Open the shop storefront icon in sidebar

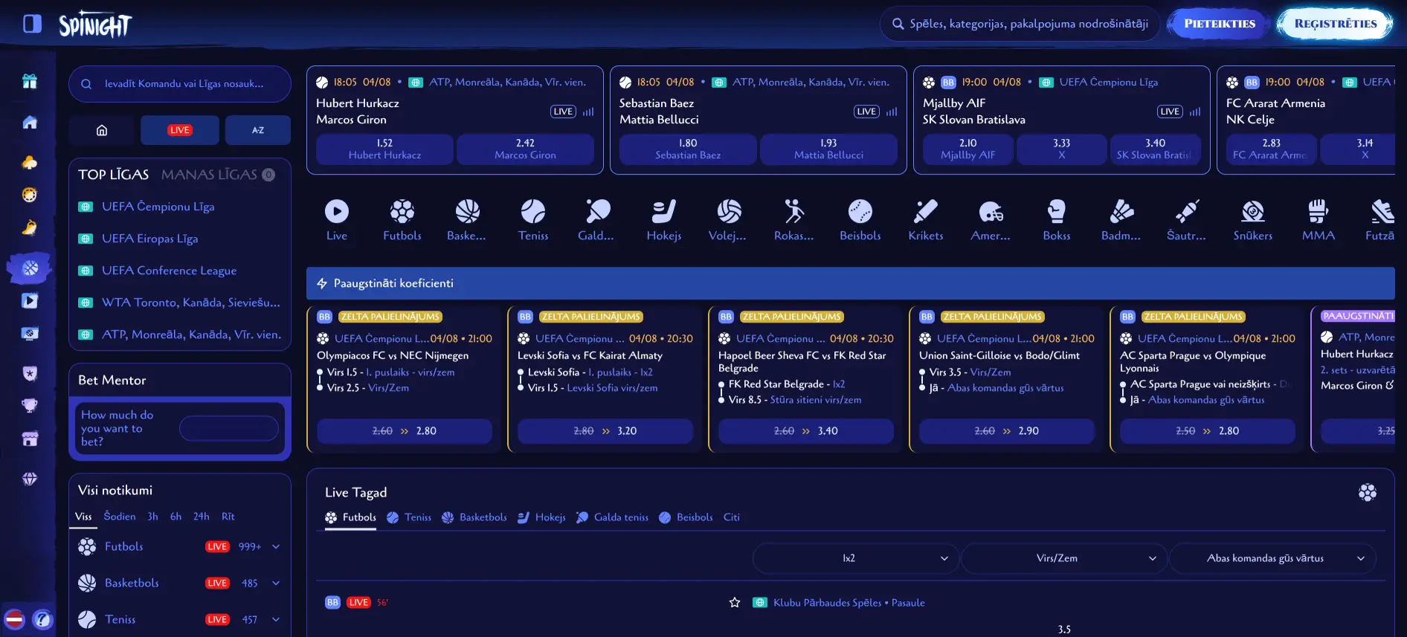point(30,439)
